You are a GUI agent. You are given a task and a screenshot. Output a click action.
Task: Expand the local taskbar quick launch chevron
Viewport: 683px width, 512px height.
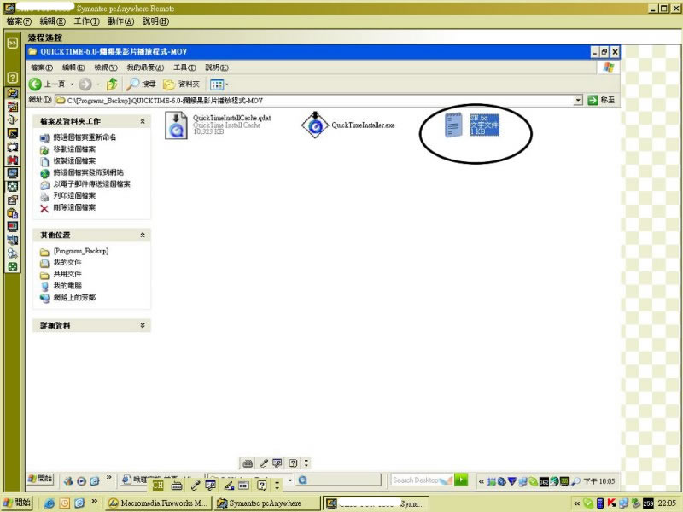tap(95, 502)
